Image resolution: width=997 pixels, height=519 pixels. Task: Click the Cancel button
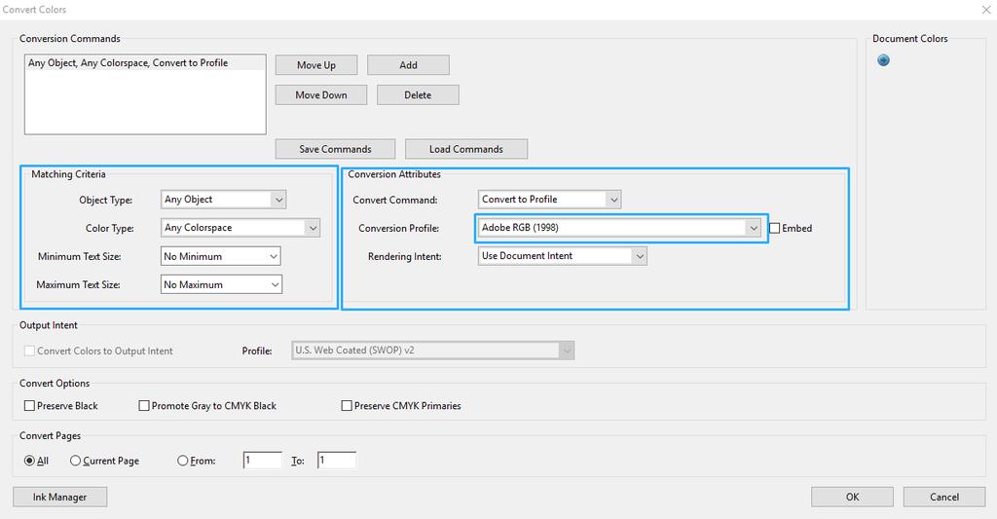click(944, 497)
